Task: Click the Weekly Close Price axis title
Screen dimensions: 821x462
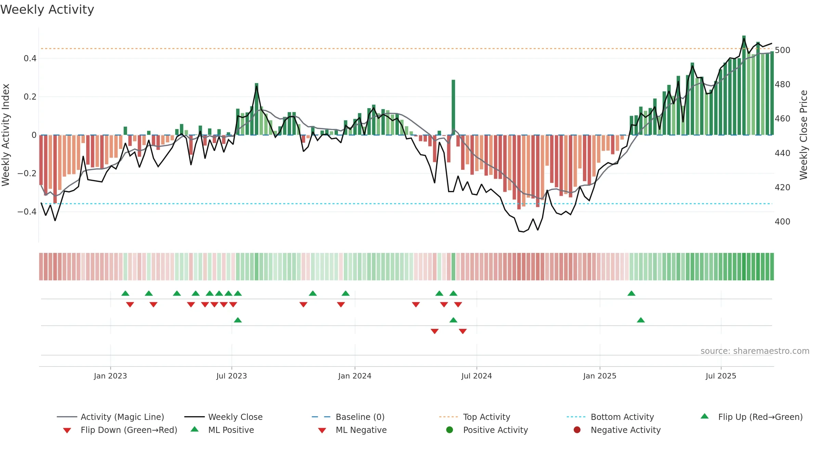Action: coord(804,135)
